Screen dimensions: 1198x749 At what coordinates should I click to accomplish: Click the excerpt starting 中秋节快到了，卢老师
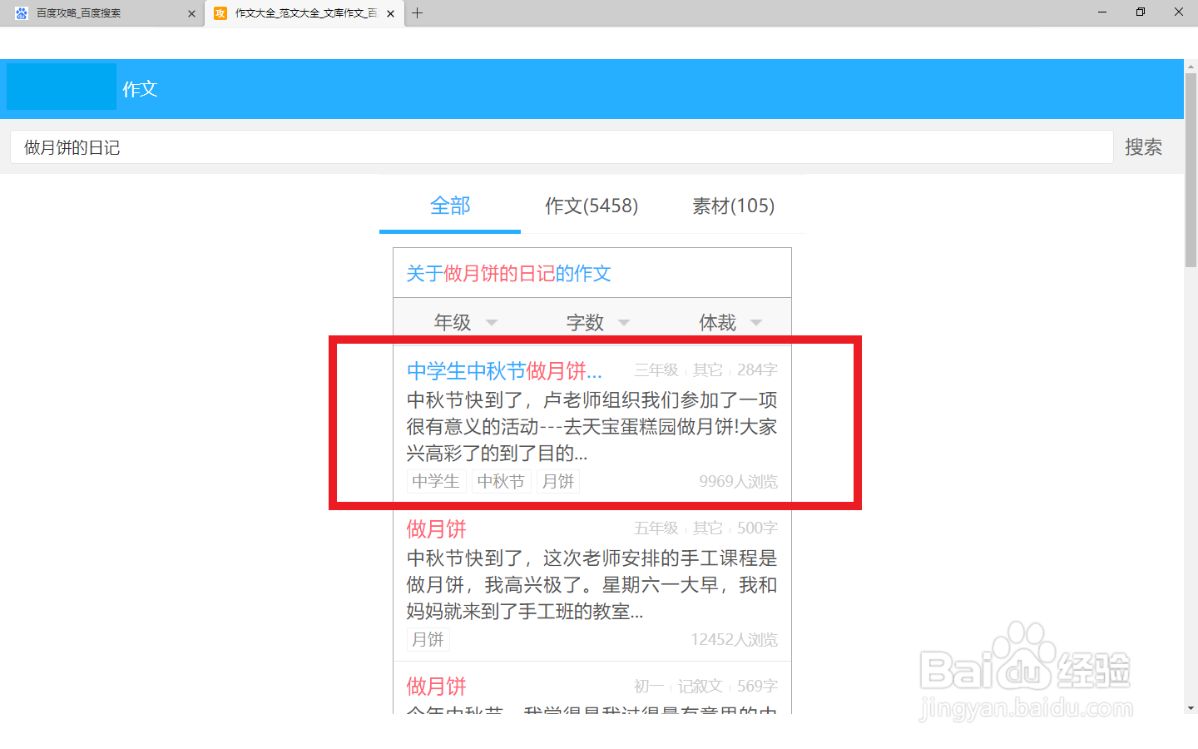pyautogui.click(x=592, y=427)
